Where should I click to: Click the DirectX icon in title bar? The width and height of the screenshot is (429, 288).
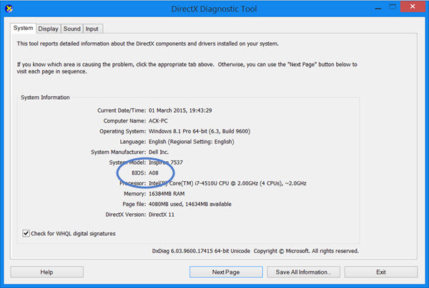(9, 9)
